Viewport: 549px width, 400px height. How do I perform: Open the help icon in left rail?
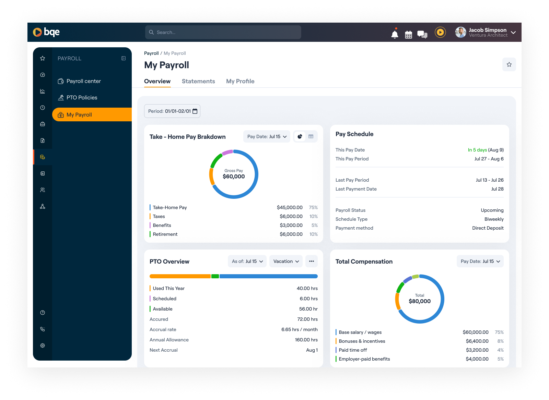[x=43, y=313]
